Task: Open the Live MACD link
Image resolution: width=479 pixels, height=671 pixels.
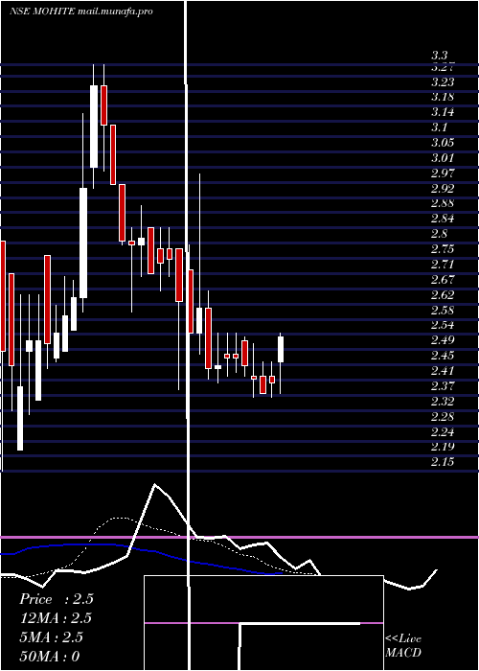Action: pyautogui.click(x=403, y=646)
